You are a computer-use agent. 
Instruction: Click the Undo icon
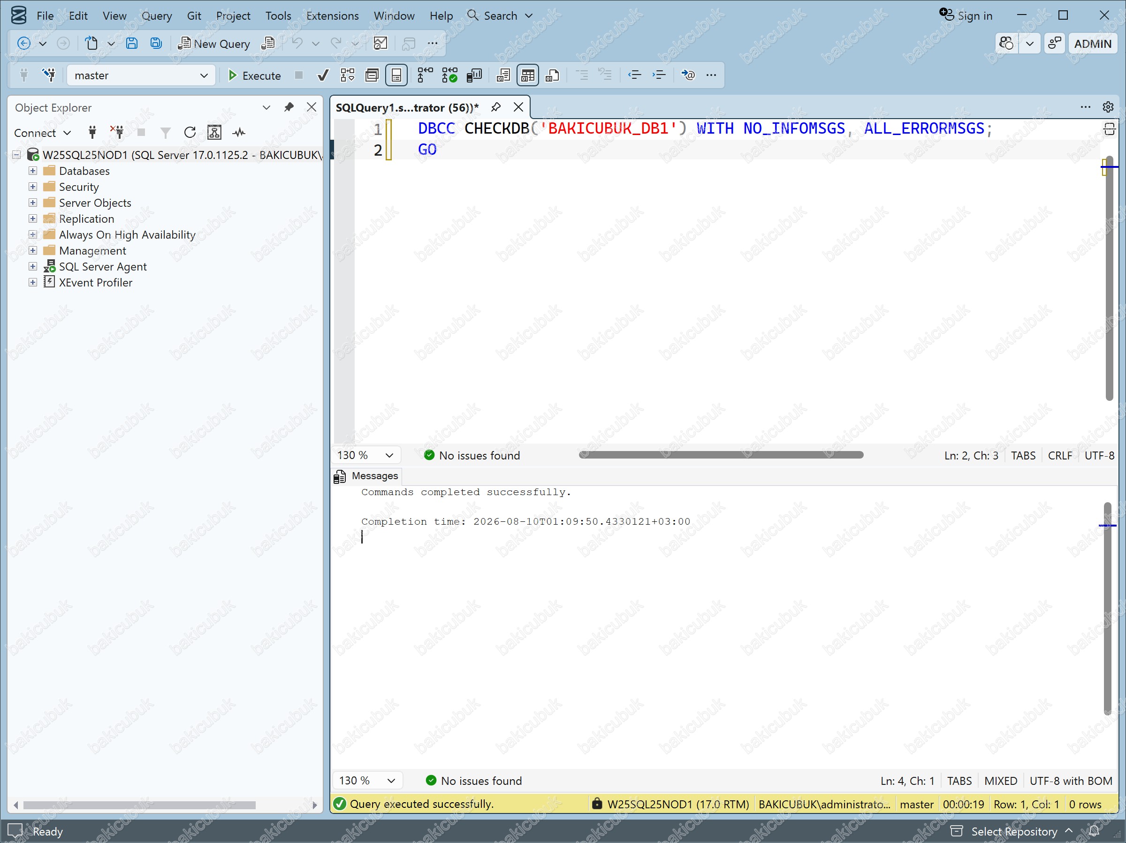[x=297, y=44]
